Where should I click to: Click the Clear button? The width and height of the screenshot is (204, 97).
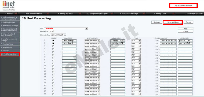point(185,31)
